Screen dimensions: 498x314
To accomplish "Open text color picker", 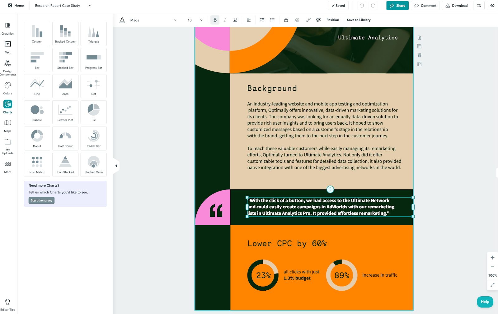I will click(122, 20).
